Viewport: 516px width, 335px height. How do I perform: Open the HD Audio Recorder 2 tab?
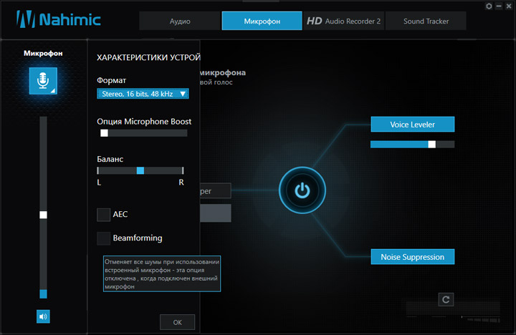point(343,21)
